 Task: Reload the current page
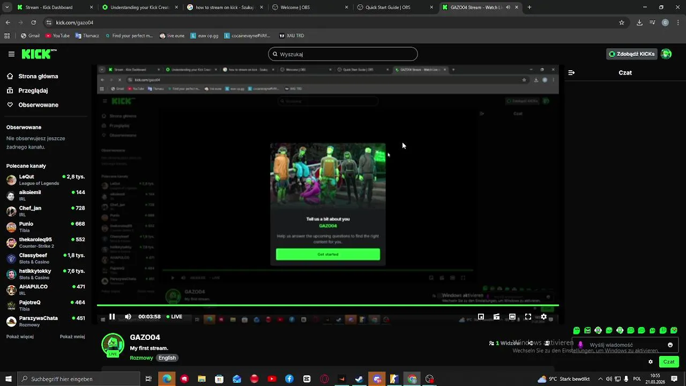click(34, 23)
